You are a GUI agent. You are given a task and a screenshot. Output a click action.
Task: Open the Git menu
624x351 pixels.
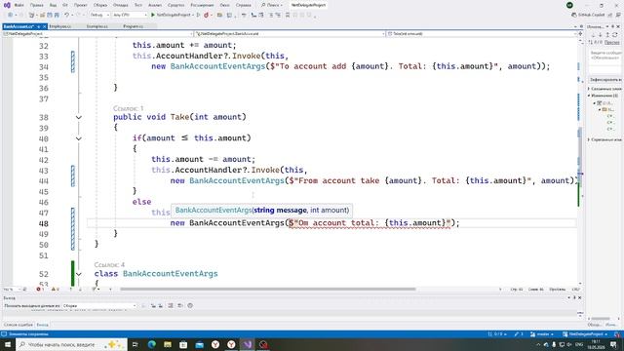pyautogui.click(x=65, y=5)
